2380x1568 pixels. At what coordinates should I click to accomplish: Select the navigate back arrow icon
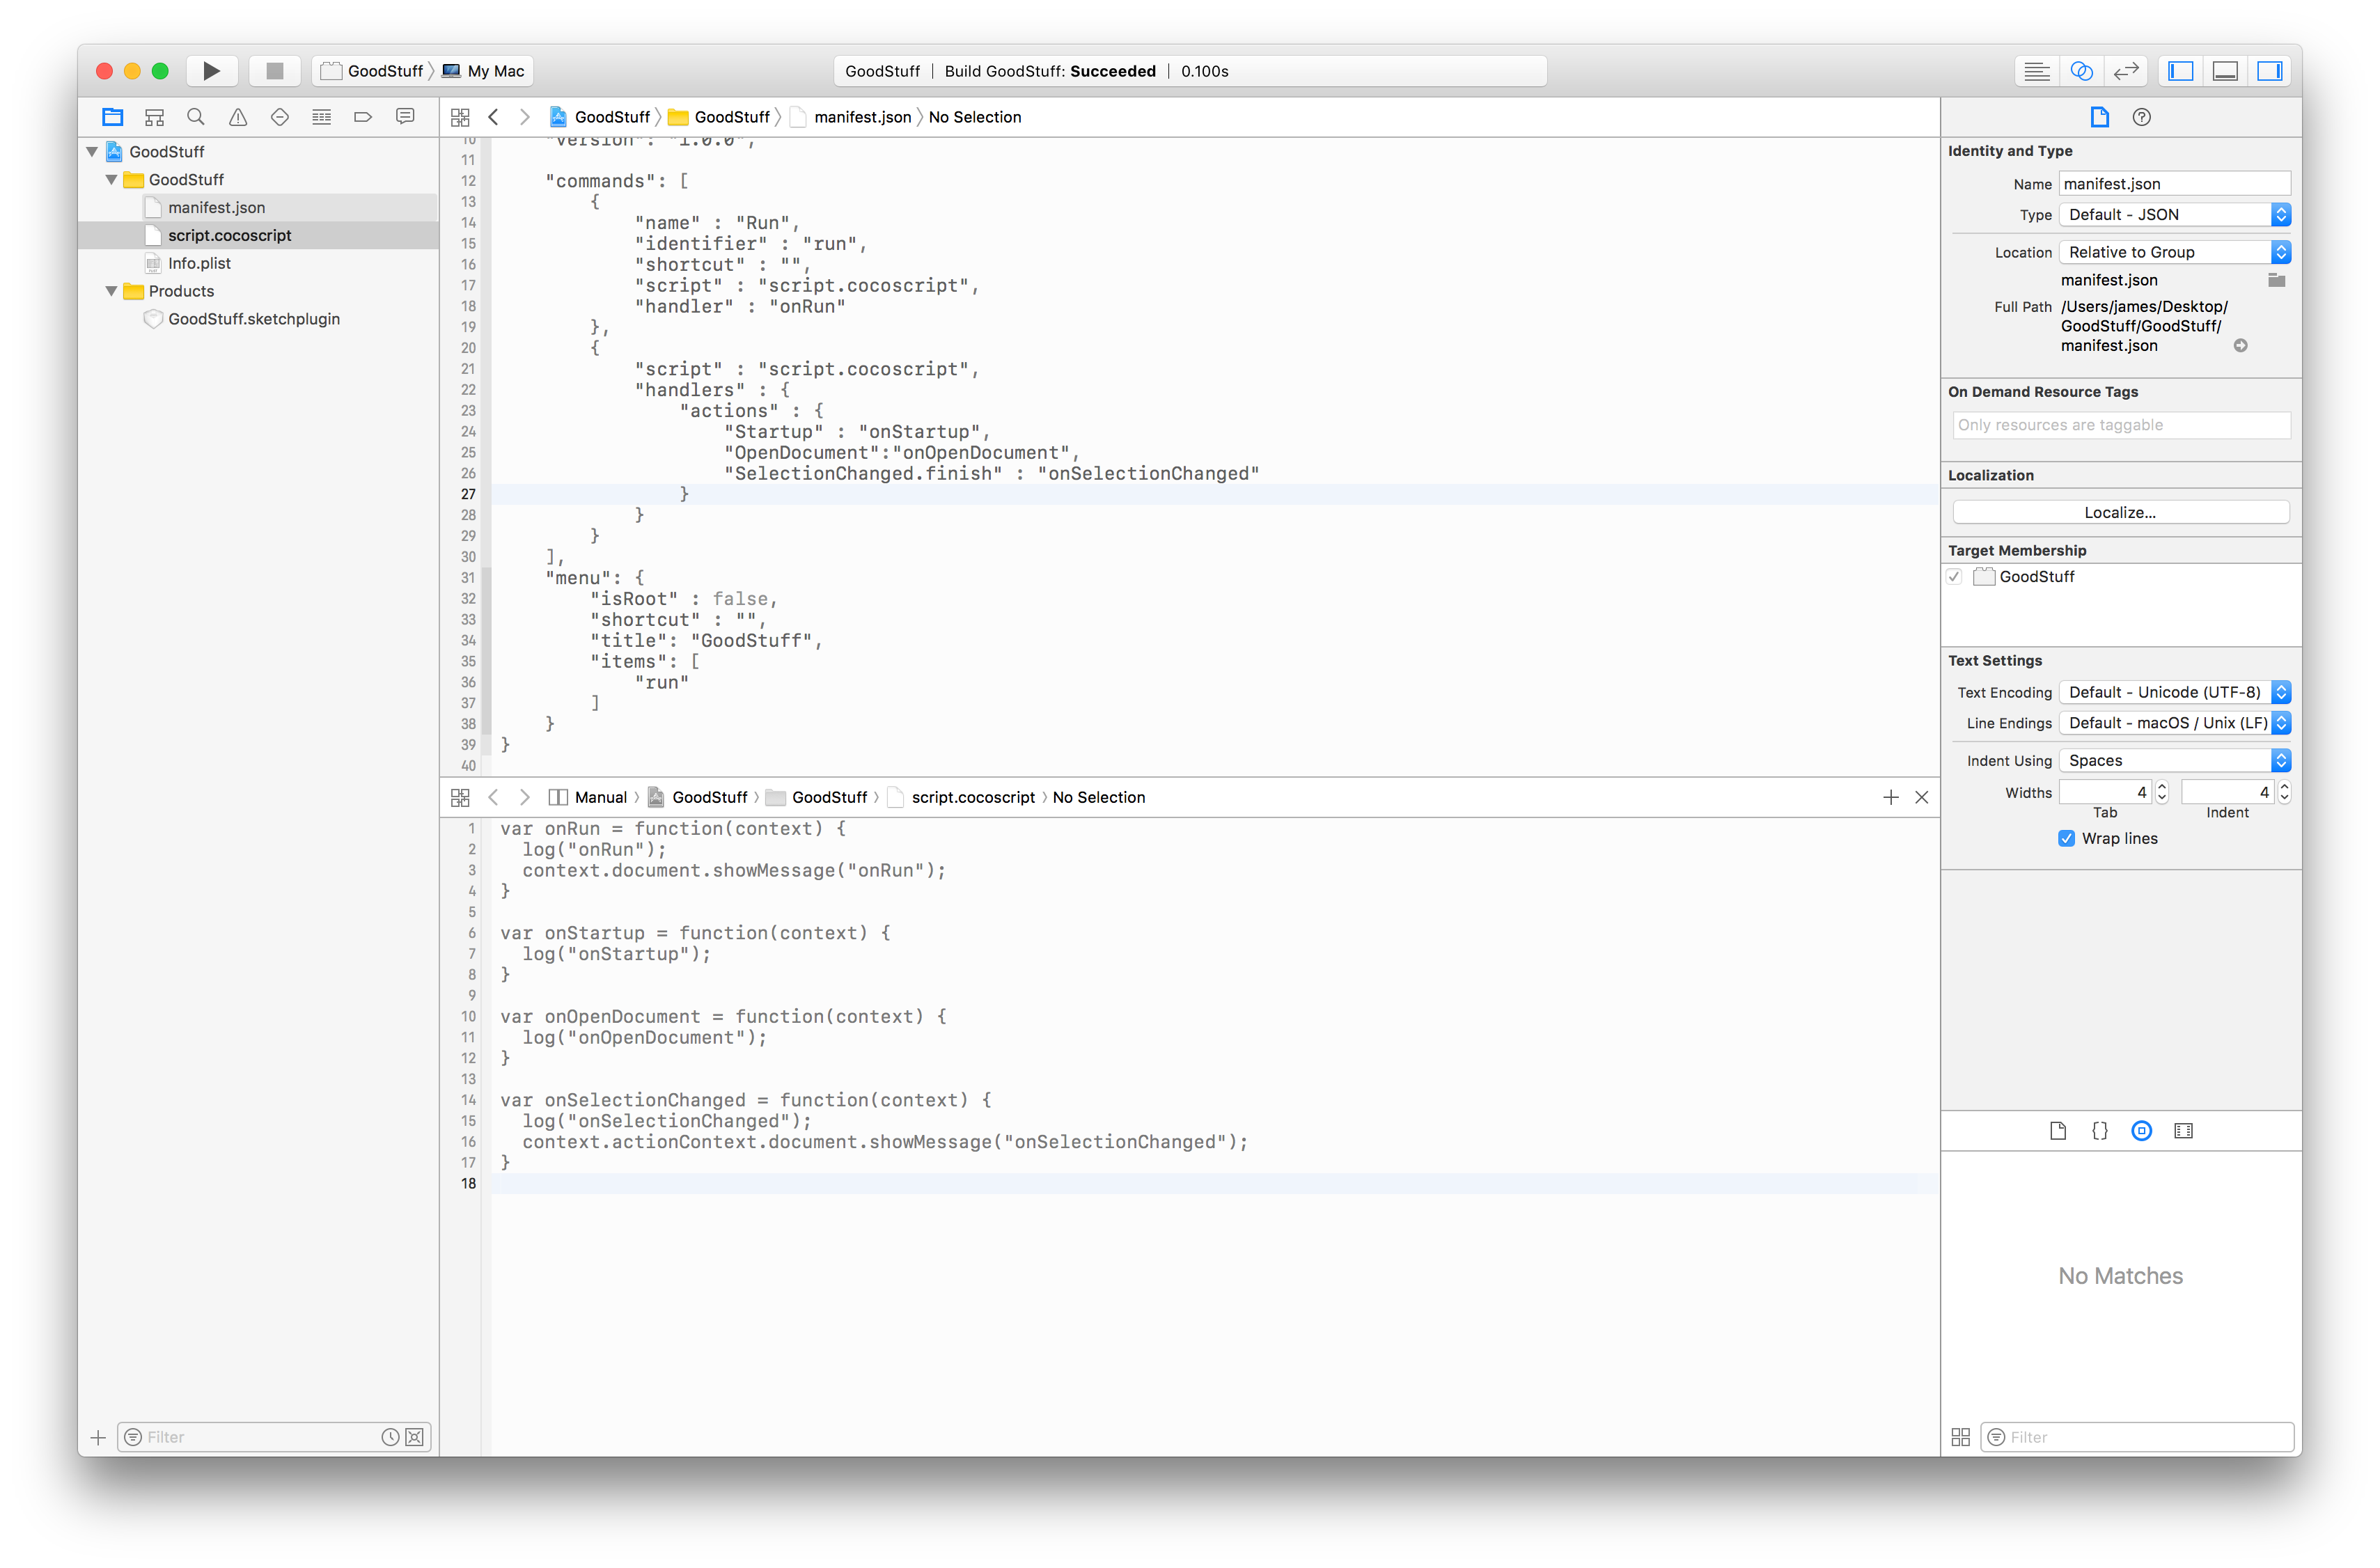[x=492, y=116]
